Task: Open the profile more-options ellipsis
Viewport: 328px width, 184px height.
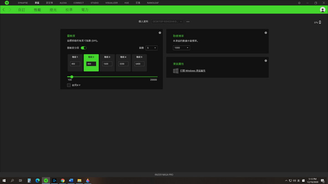Action: [x=188, y=21]
